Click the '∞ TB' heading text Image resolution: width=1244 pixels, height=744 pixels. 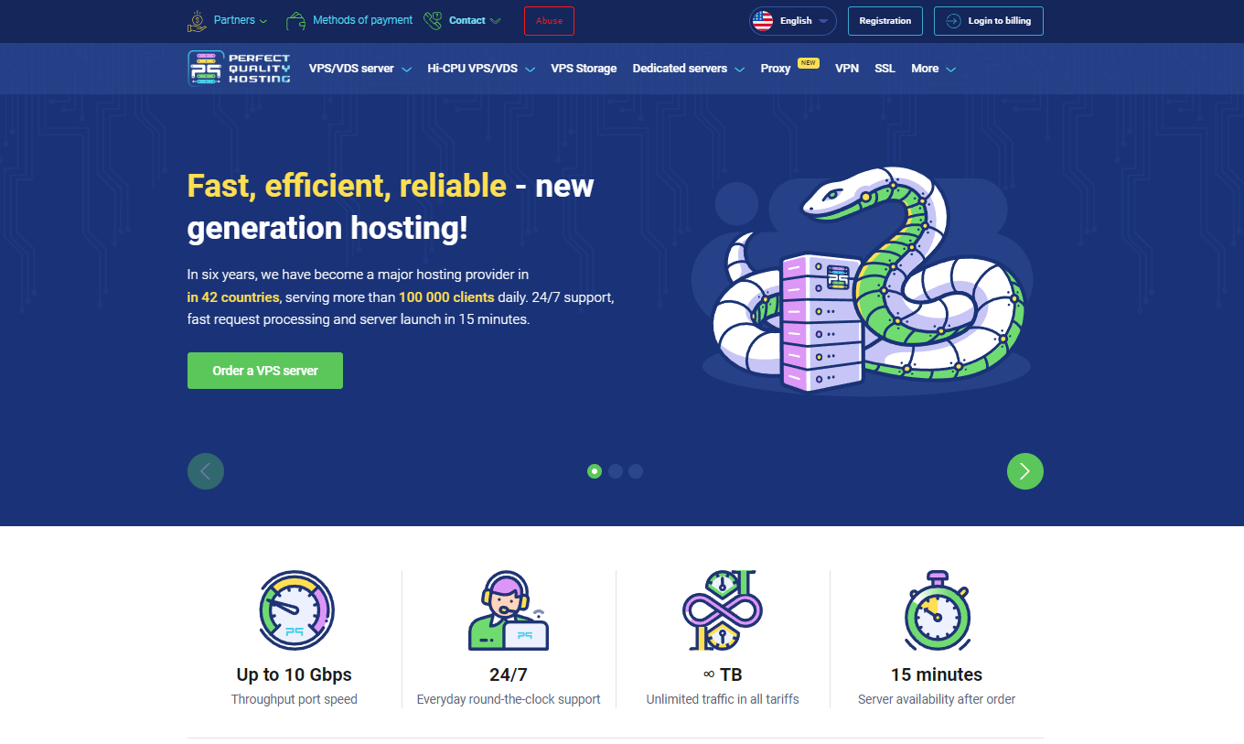click(x=723, y=674)
